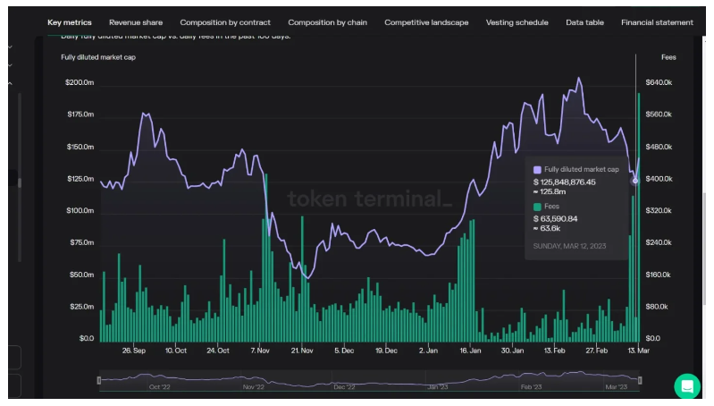Click the '$480.0k' right axis value
The width and height of the screenshot is (714, 406).
pyautogui.click(x=659, y=147)
